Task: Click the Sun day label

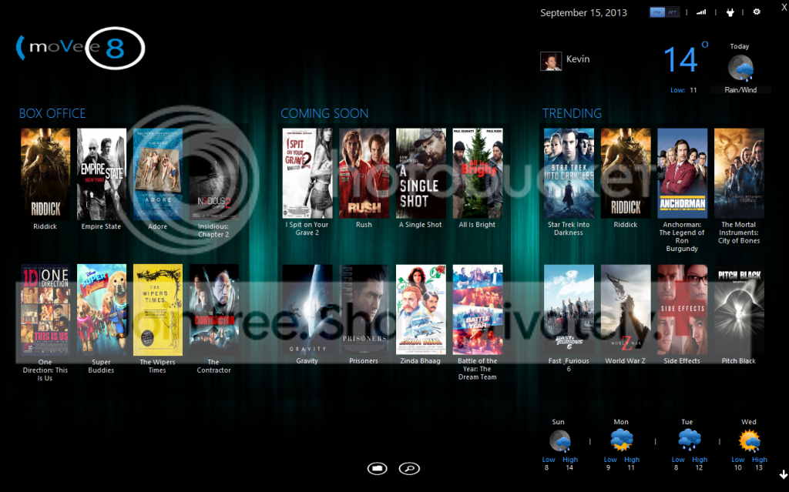Action: (558, 422)
